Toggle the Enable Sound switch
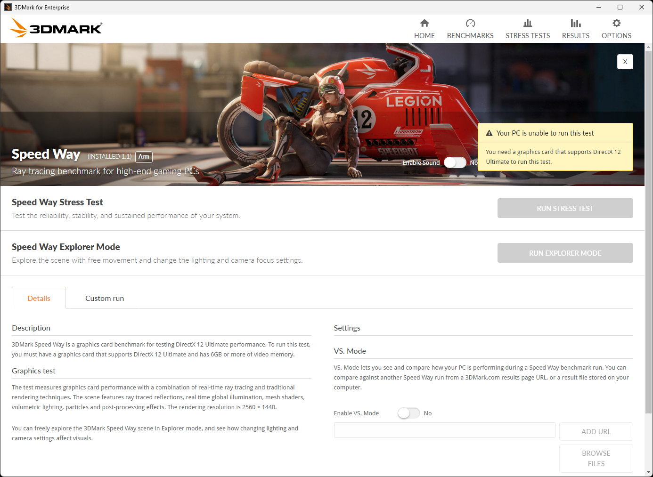The height and width of the screenshot is (477, 653). click(455, 162)
